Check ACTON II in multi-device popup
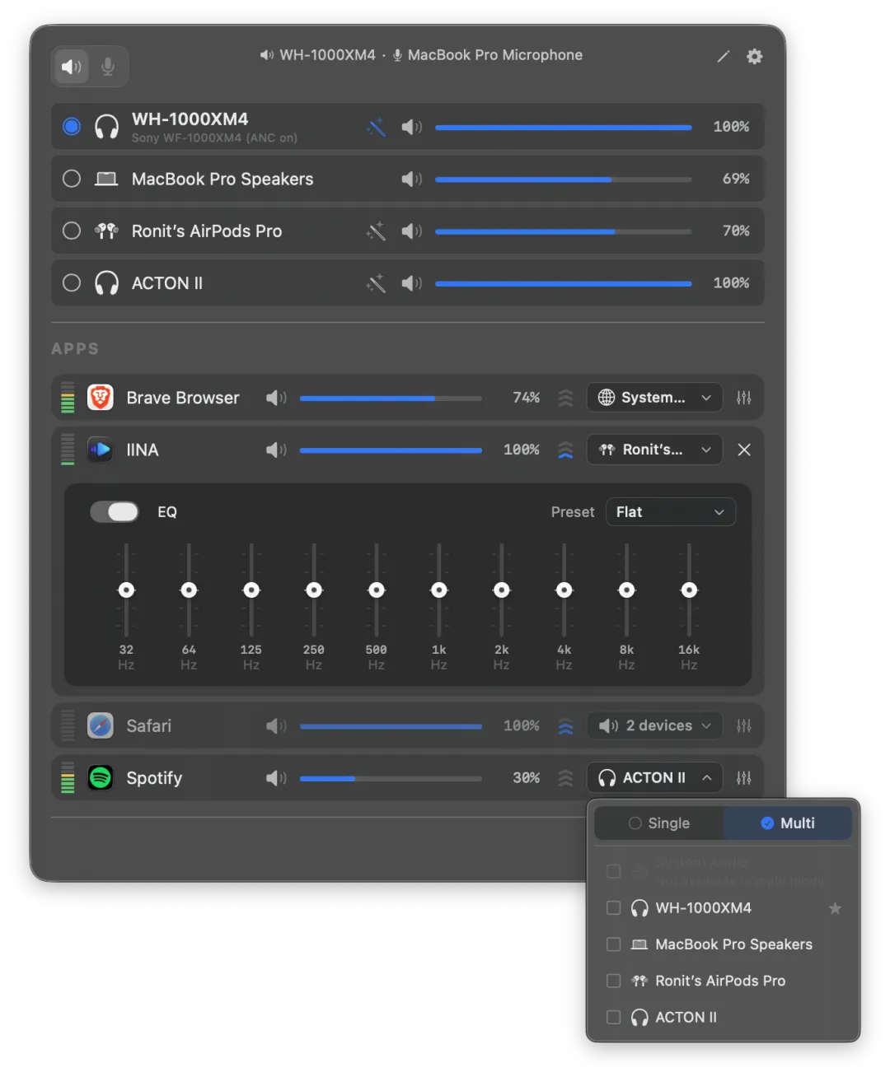The height and width of the screenshot is (1077, 890). [614, 1017]
